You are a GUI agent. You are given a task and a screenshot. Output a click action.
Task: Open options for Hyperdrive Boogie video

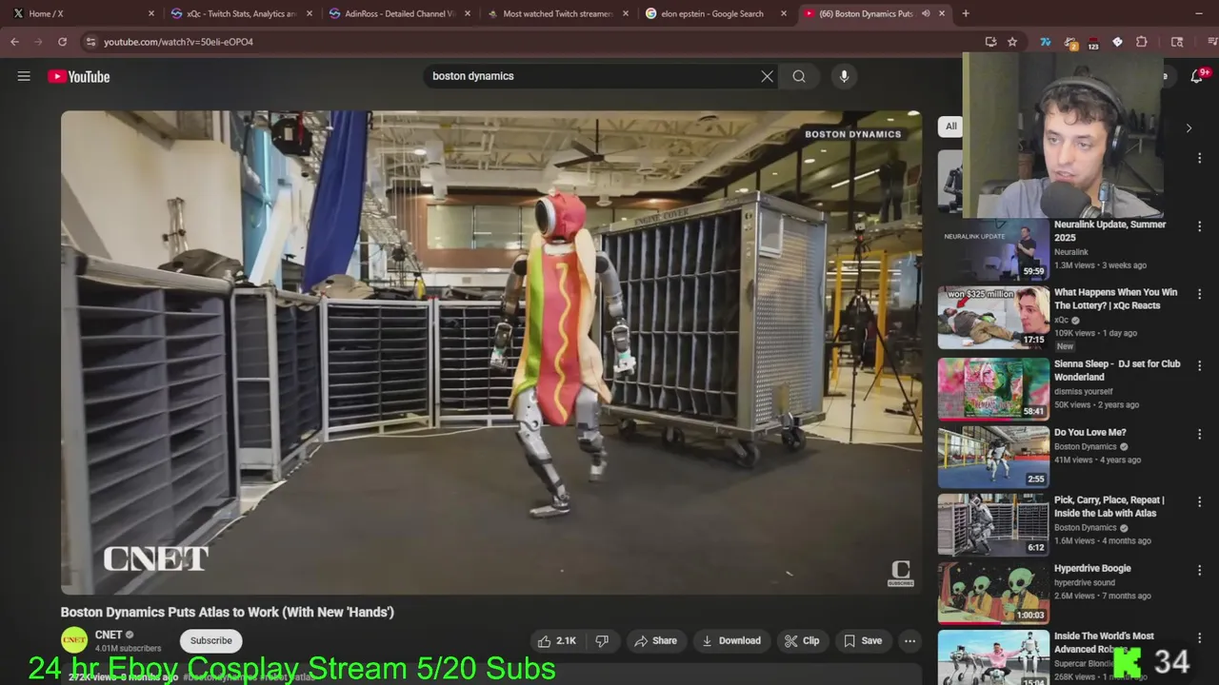tap(1200, 570)
